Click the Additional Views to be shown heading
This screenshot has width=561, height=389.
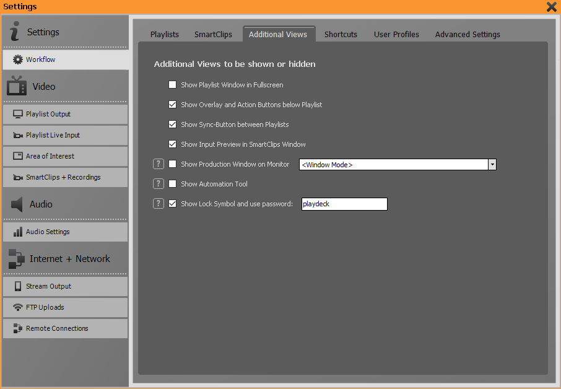(235, 64)
